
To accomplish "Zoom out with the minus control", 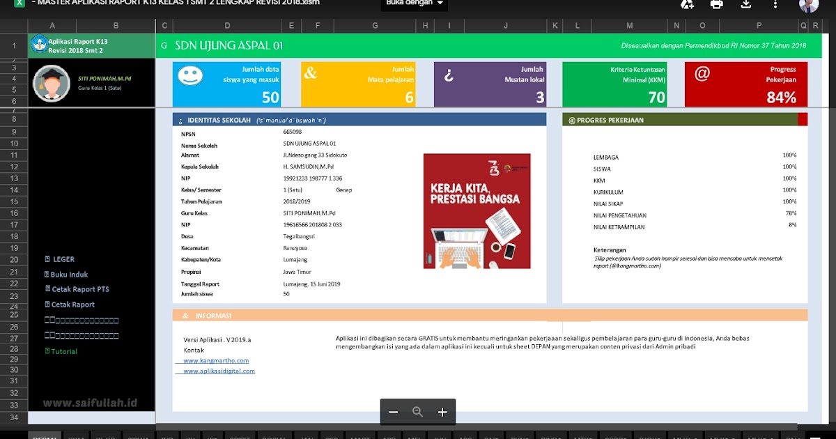I will point(394,412).
